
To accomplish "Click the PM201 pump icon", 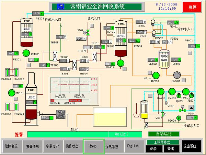I will click(x=26, y=52).
